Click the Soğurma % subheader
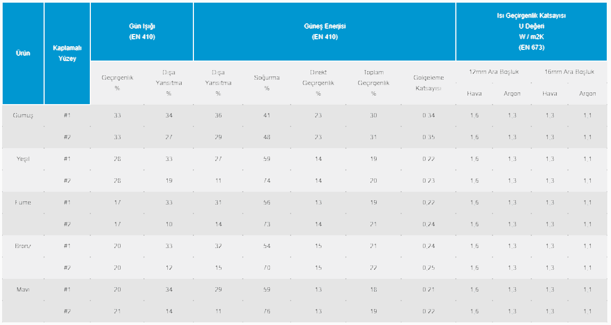The width and height of the screenshot is (611, 325). [267, 82]
